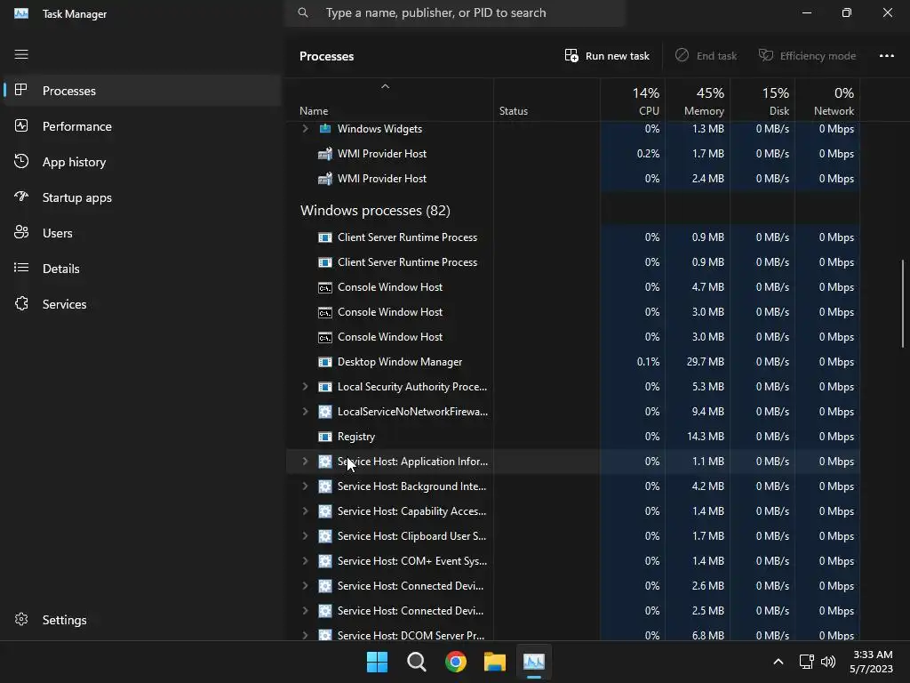910x683 pixels.
Task: Sort by CPU column header
Action: coord(633,100)
